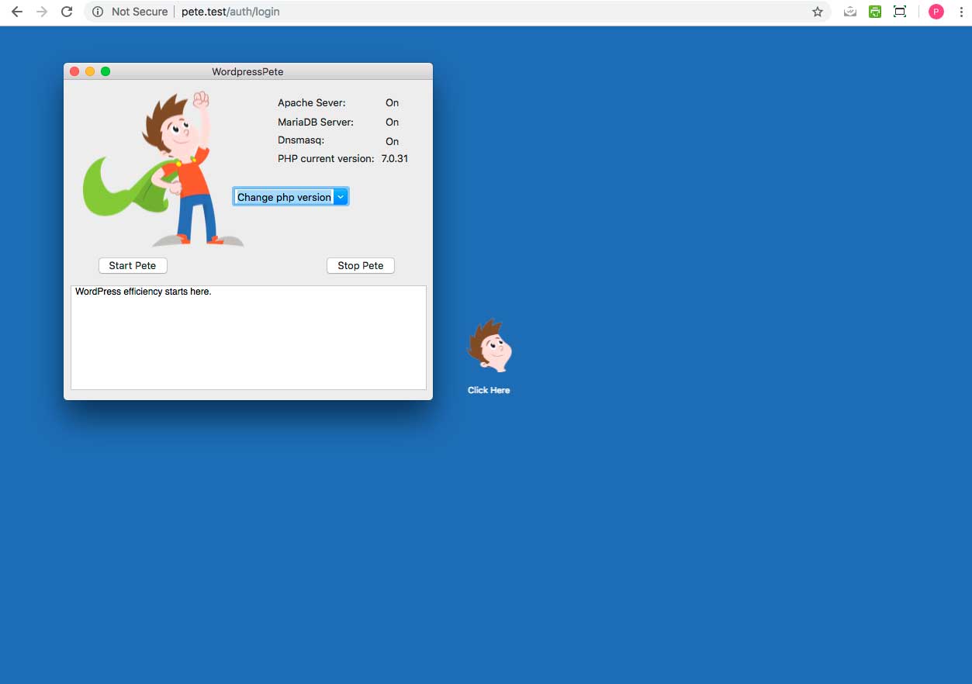Image resolution: width=972 pixels, height=684 pixels.
Task: Click the Dnsmasq On status
Action: point(393,141)
